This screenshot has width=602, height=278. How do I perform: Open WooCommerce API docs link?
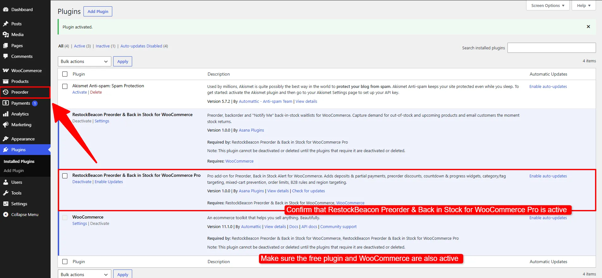coord(309,227)
